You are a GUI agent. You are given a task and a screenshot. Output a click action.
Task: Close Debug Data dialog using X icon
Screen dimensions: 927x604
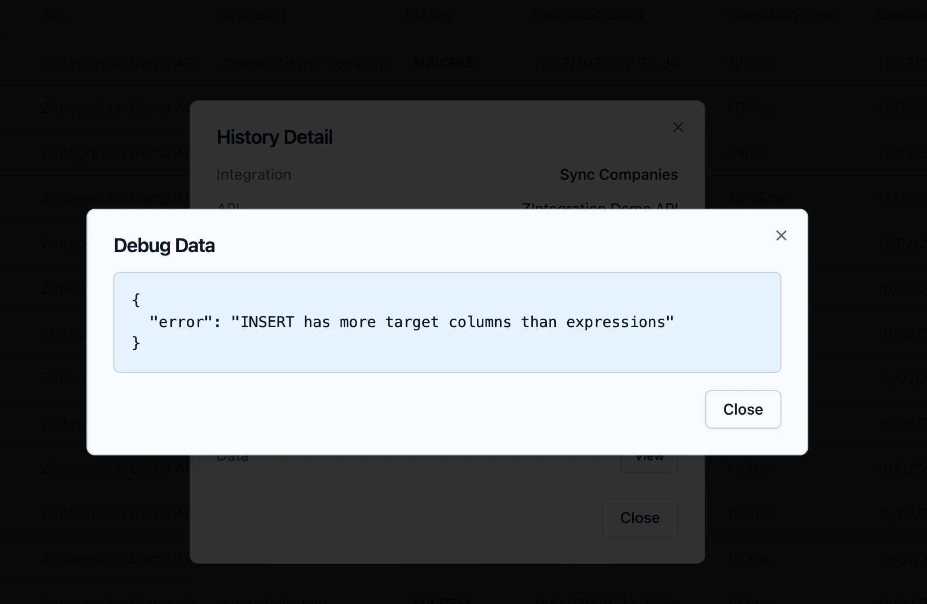click(781, 235)
